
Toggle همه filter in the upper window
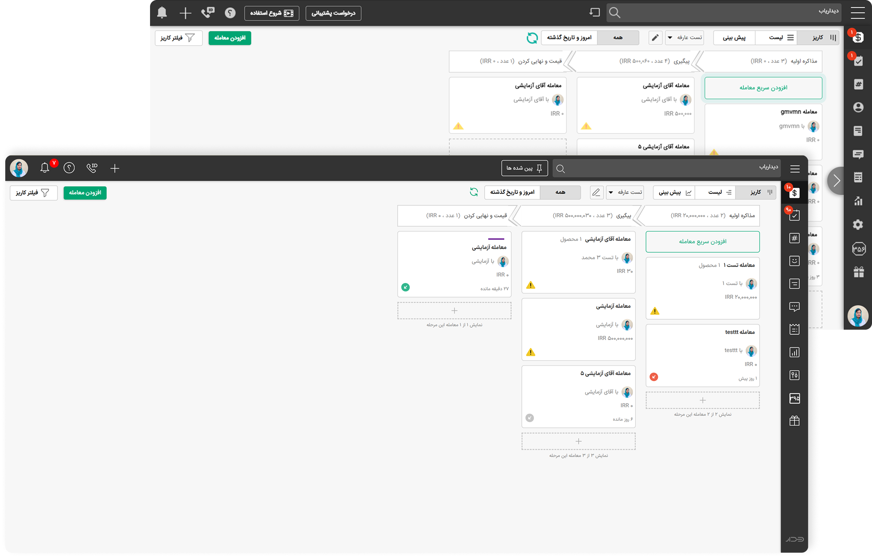[x=618, y=38]
